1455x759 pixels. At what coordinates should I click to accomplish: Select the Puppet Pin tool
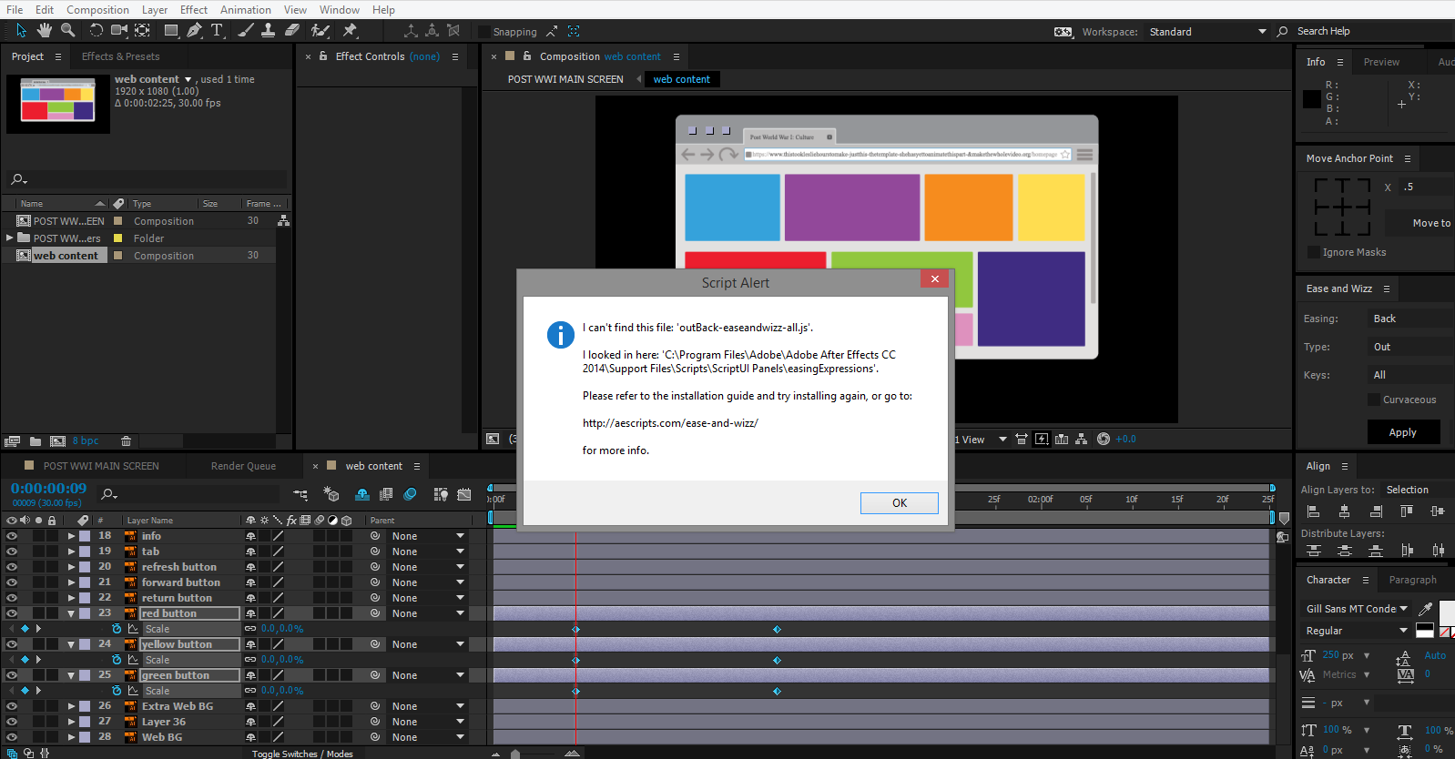pos(350,31)
